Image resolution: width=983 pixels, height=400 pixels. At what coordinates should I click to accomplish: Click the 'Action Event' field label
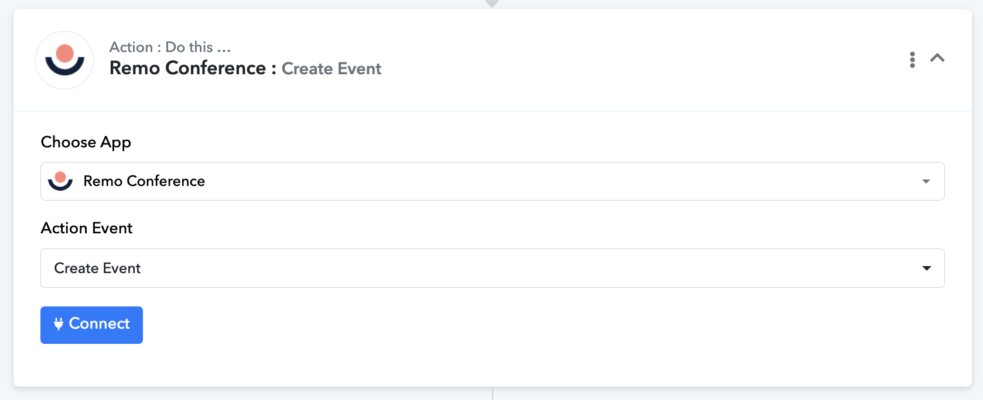(87, 228)
